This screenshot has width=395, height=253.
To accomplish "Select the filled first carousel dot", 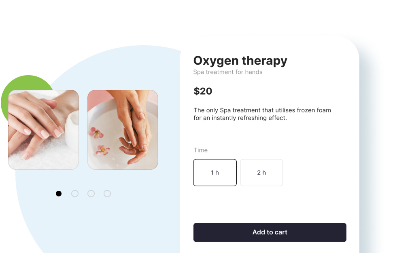I will [x=59, y=194].
